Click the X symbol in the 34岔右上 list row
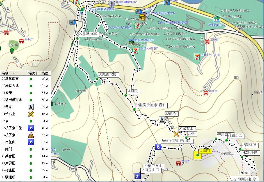 (x=31, y=114)
